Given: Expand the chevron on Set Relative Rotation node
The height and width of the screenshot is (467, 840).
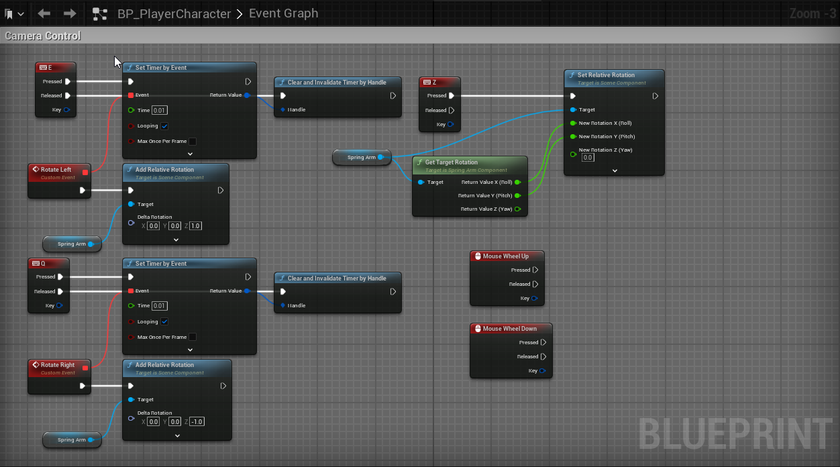Looking at the screenshot, I should [615, 170].
